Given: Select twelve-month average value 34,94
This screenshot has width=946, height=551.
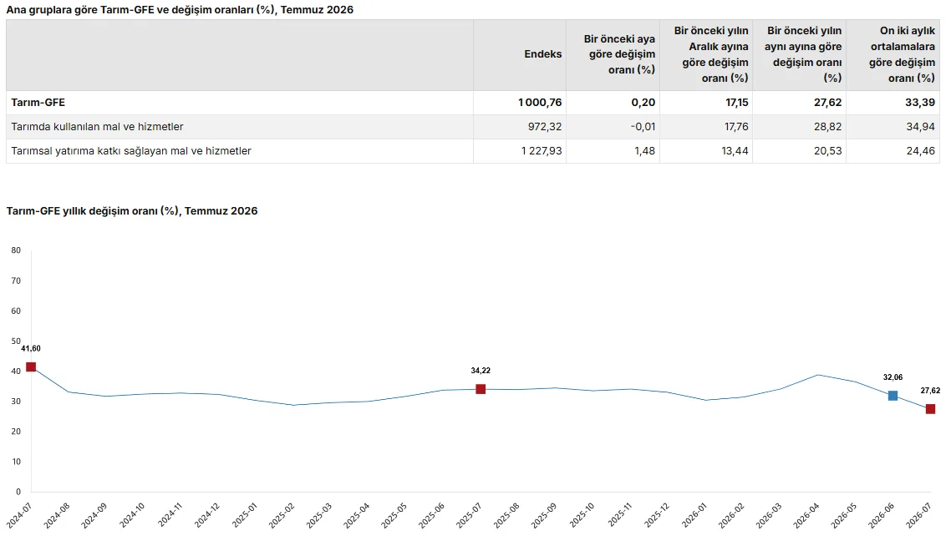Looking at the screenshot, I should (x=921, y=127).
